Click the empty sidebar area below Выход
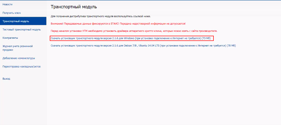281x125 pixels. click(23, 102)
